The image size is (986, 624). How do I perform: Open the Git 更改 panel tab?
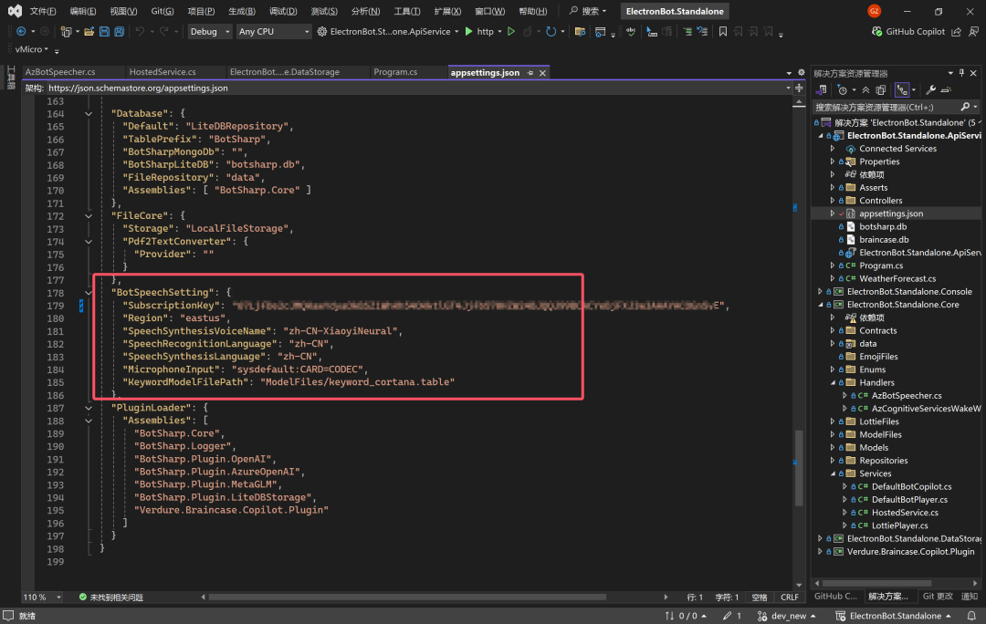938,597
